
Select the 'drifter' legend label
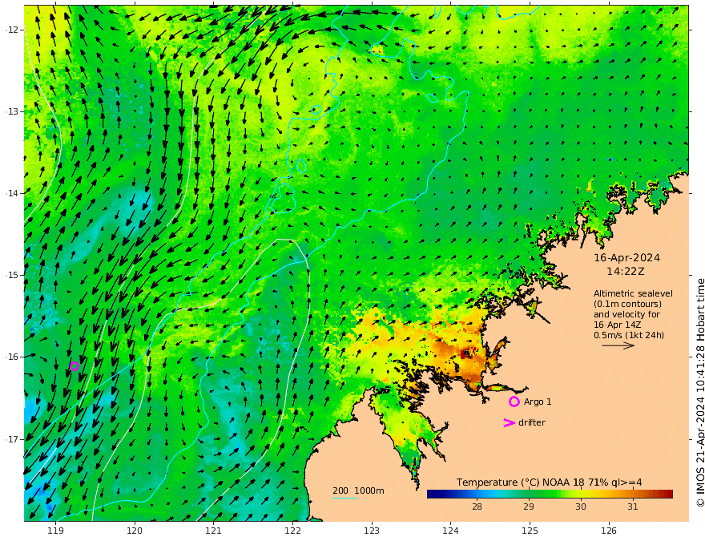coord(531,422)
